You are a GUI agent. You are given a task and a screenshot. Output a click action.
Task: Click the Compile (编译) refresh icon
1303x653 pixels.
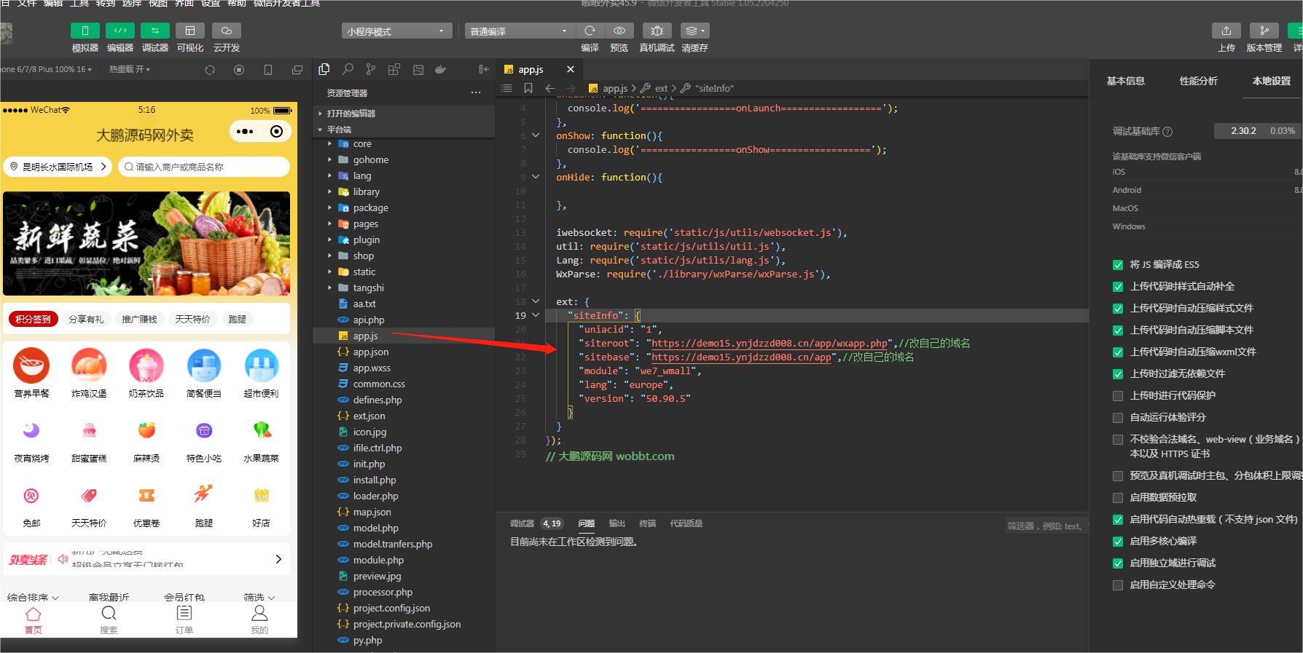(590, 31)
